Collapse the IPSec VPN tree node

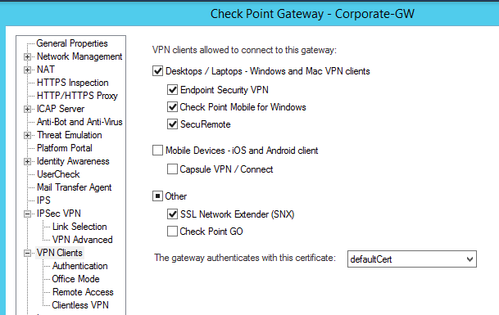click(27, 214)
